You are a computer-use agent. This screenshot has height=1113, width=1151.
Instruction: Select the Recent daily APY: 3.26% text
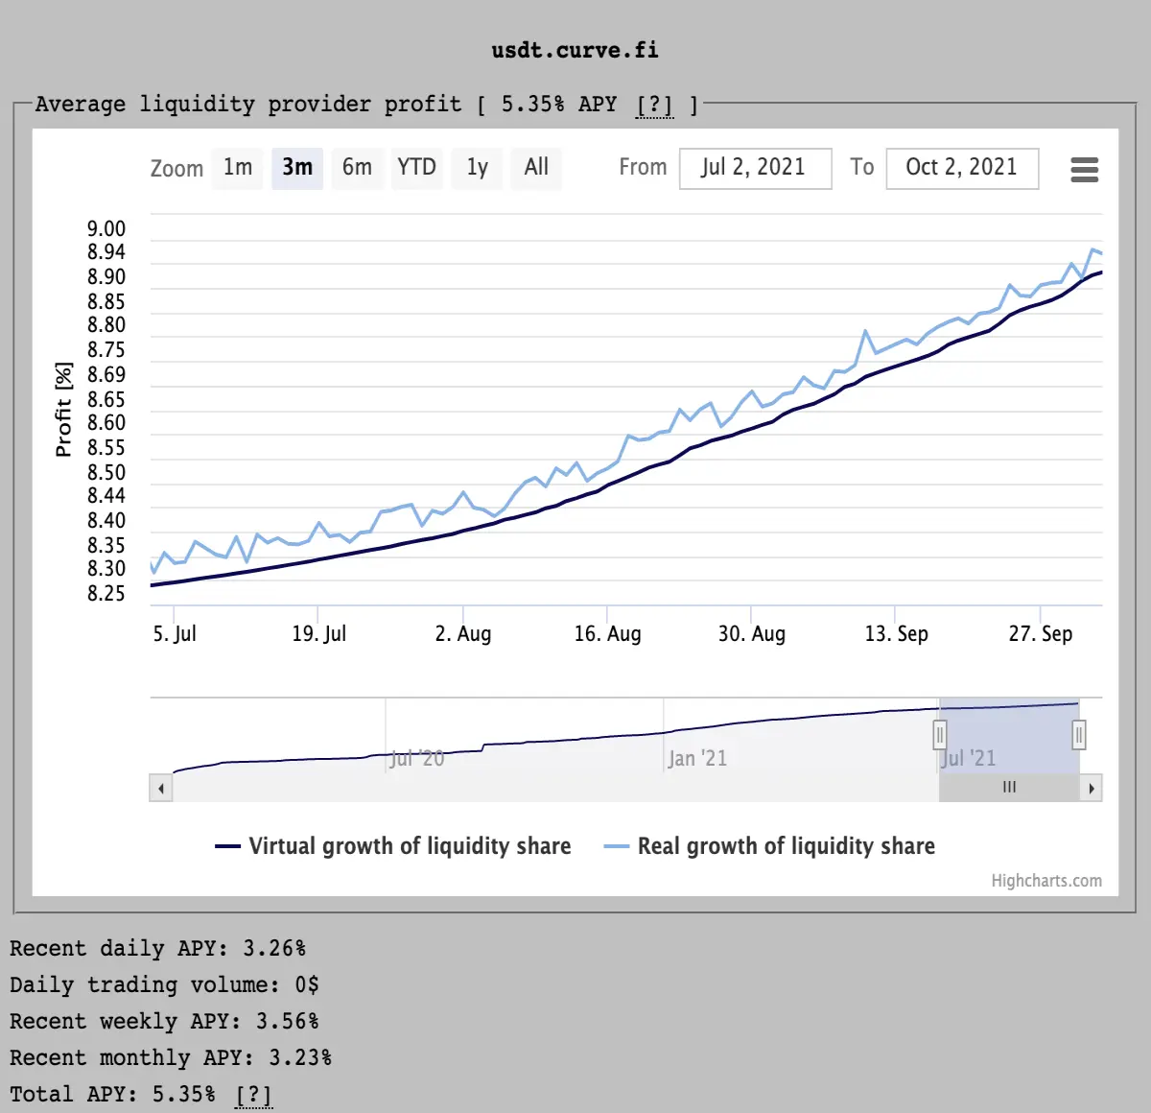tap(158, 949)
